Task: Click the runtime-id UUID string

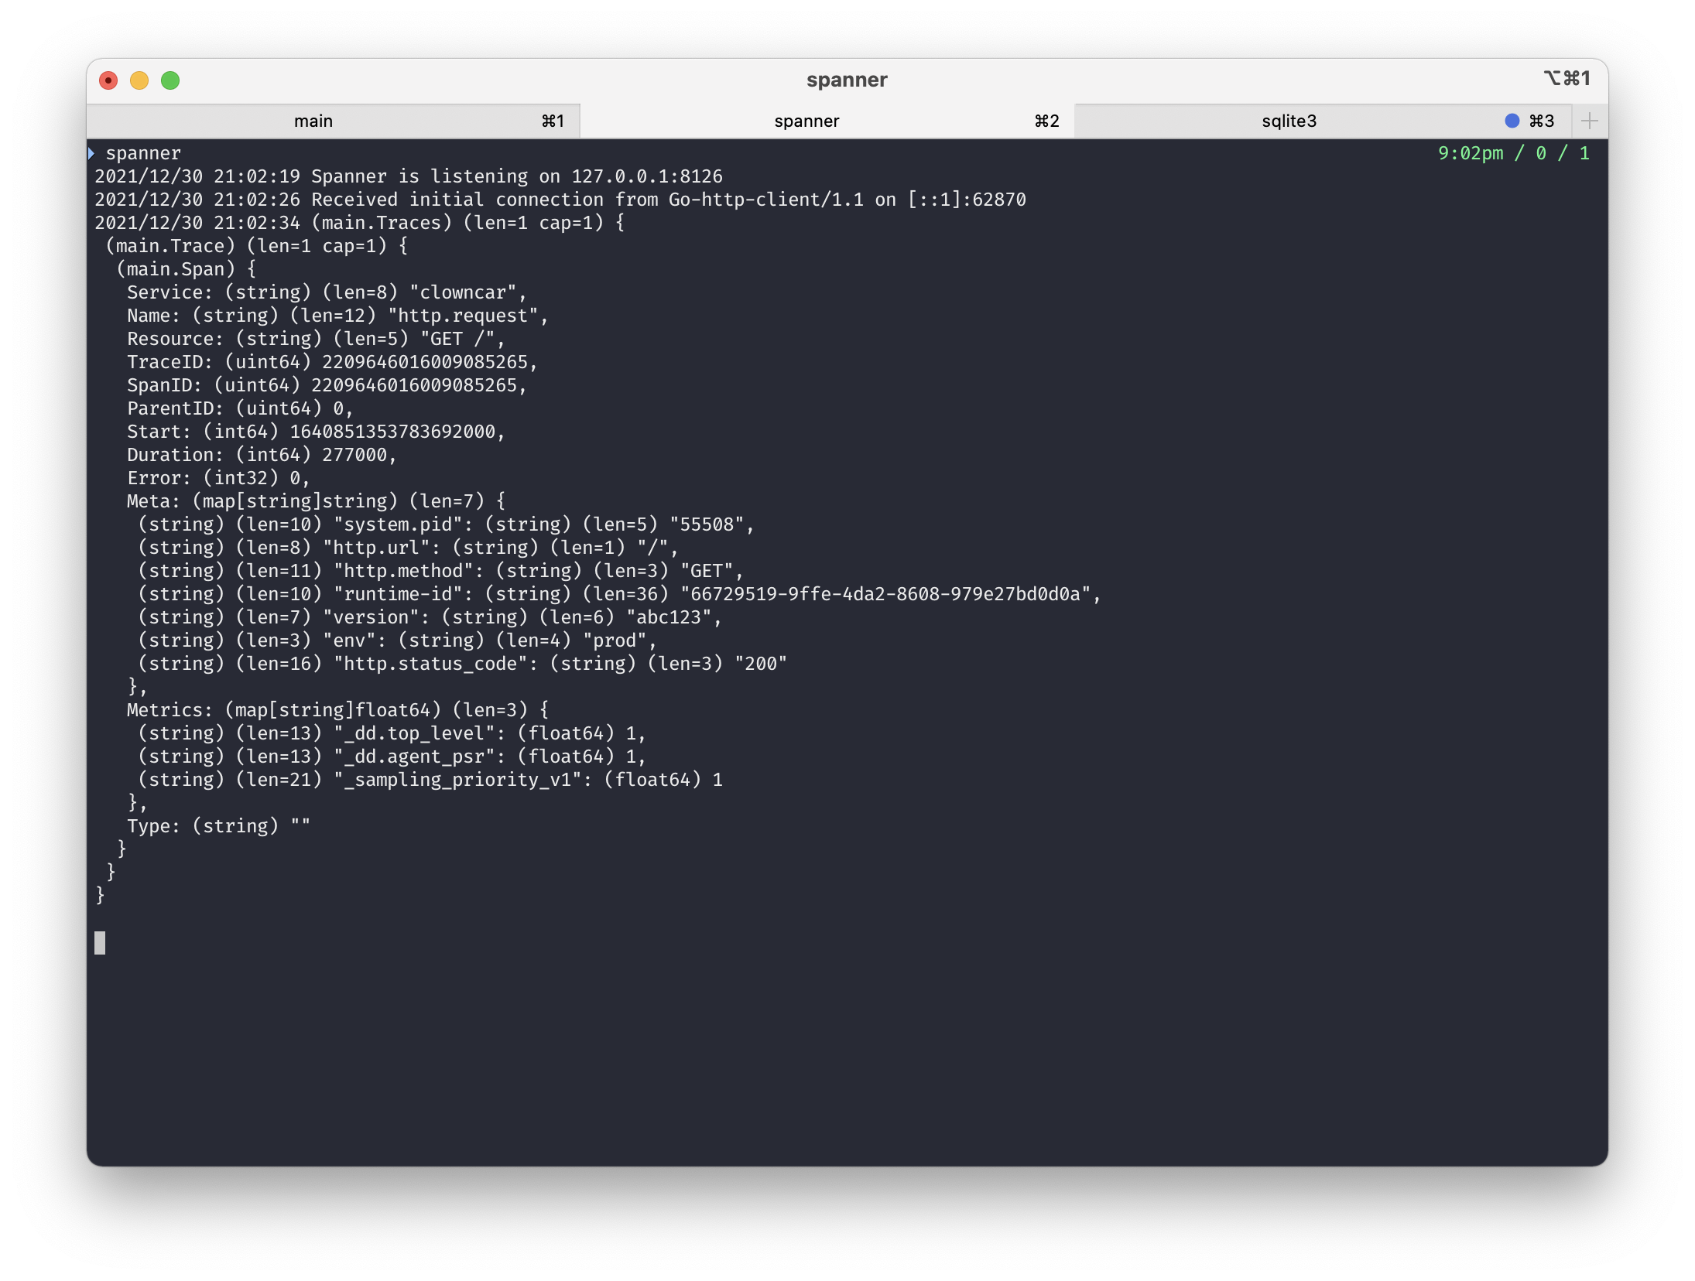Action: pyautogui.click(x=885, y=594)
